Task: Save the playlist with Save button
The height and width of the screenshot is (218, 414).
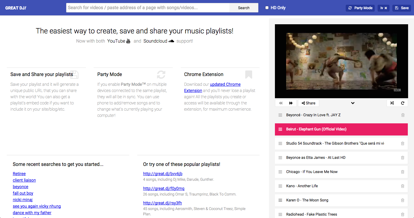Action: (402, 8)
